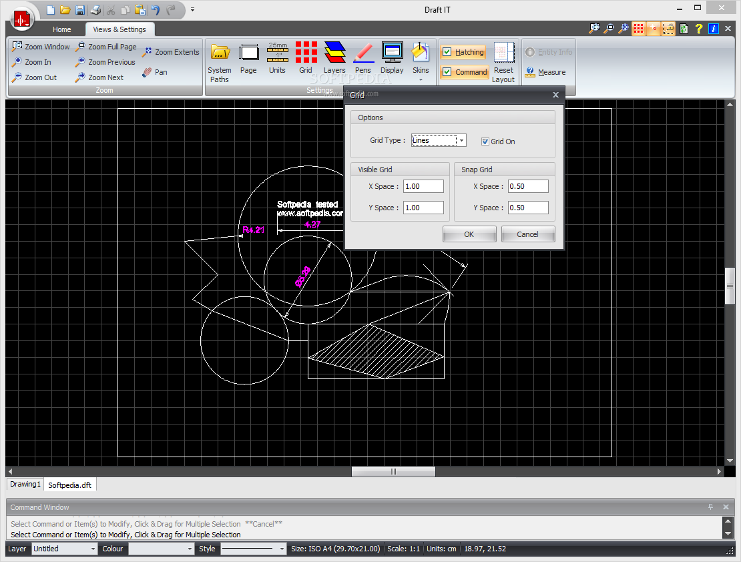741x562 pixels.
Task: Click Zoom Out
Action: [35, 77]
